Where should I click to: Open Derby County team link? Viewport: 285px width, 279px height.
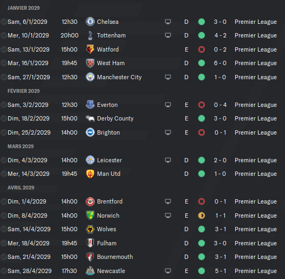pos(115,118)
